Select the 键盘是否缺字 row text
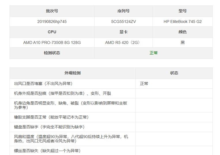 point(49,127)
